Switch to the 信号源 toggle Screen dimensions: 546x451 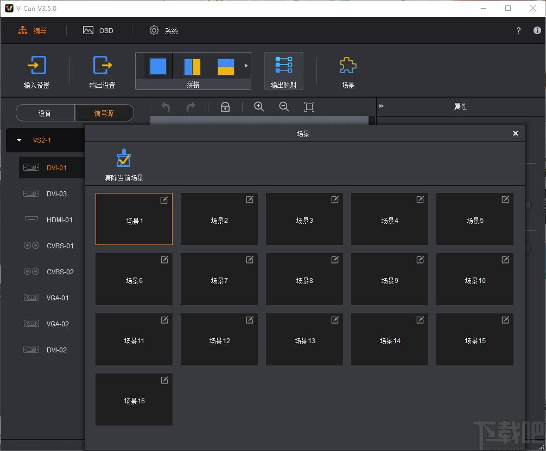pos(104,113)
